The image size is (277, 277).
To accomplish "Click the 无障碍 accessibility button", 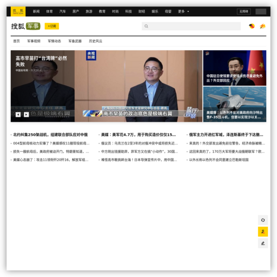I will pos(243,11).
